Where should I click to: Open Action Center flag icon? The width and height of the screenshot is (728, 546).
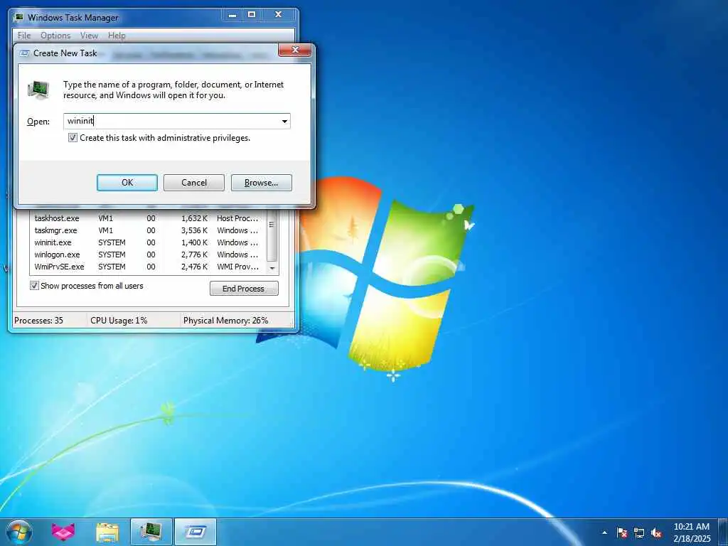coord(621,533)
